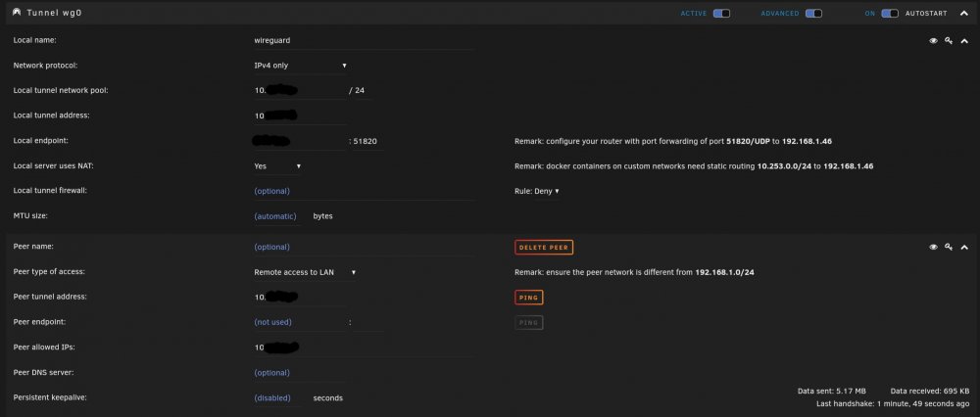The image size is (980, 417).
Task: Click the Peer DNS server field
Action: (299, 373)
